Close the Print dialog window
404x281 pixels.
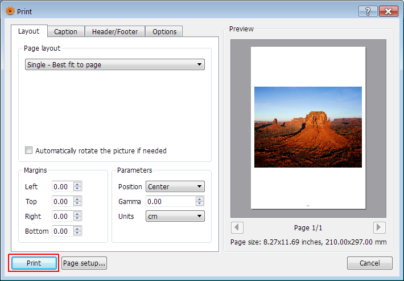pyautogui.click(x=388, y=11)
